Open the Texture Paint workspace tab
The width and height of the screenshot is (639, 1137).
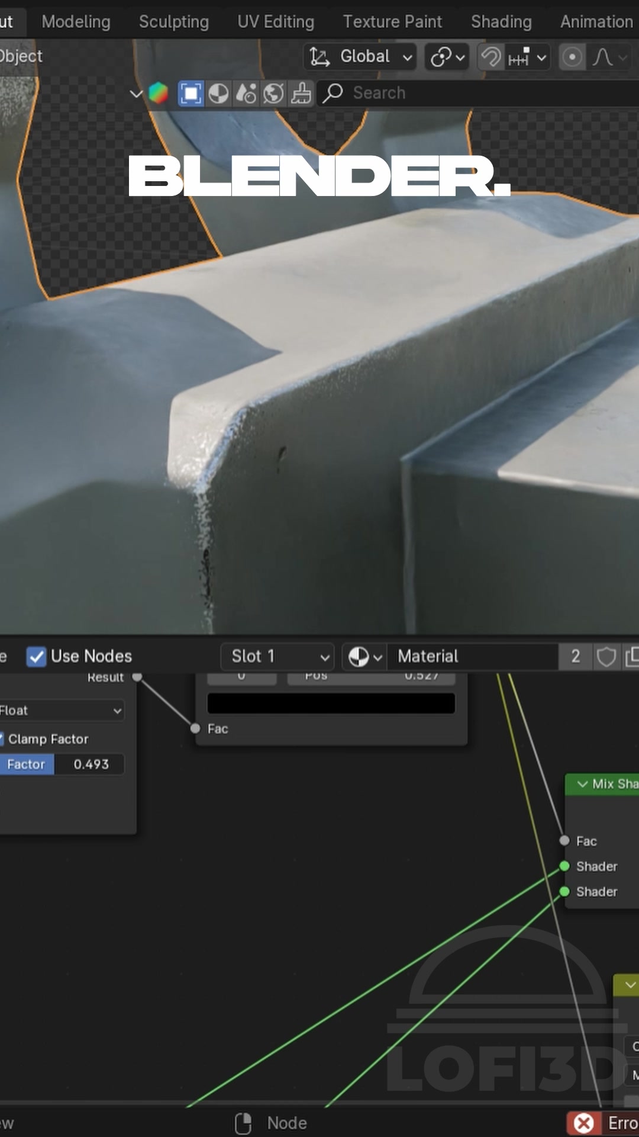tap(392, 22)
